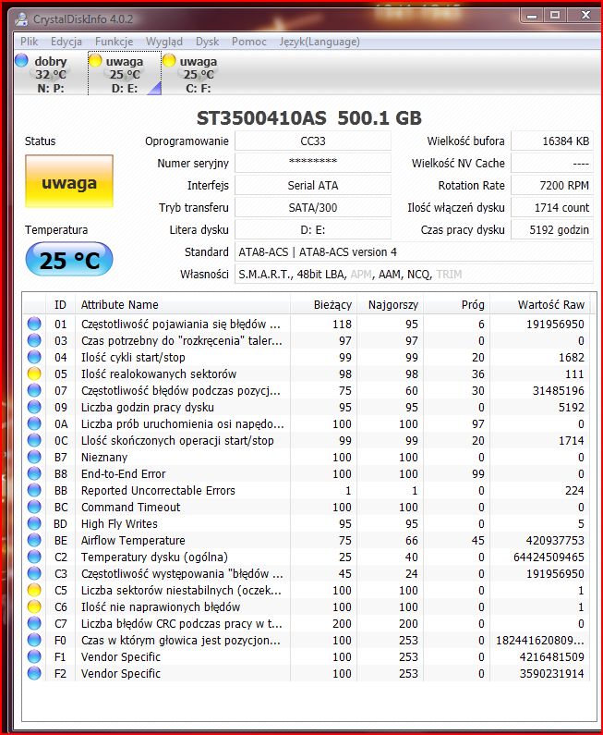This screenshot has width=603, height=735.
Task: Select the C: F: disk tab
Action: point(198,74)
